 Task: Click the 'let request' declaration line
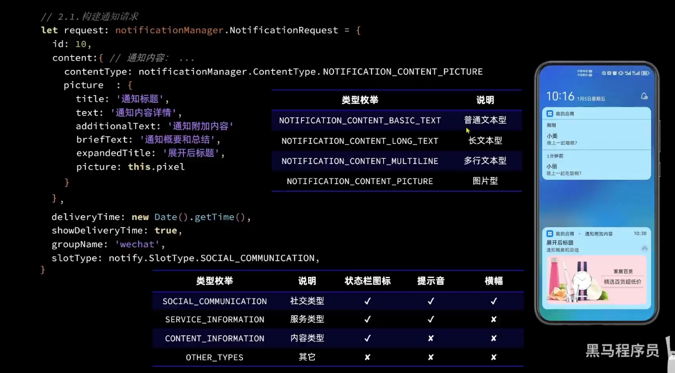(x=201, y=30)
